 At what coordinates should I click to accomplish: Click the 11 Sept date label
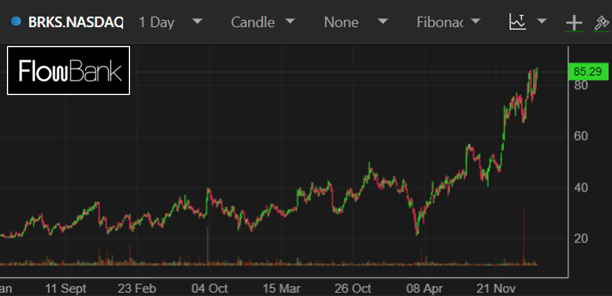pyautogui.click(x=65, y=288)
